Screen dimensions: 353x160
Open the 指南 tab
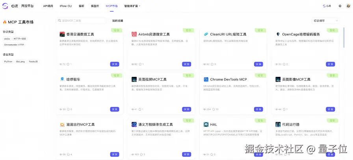pyautogui.click(x=82, y=6)
